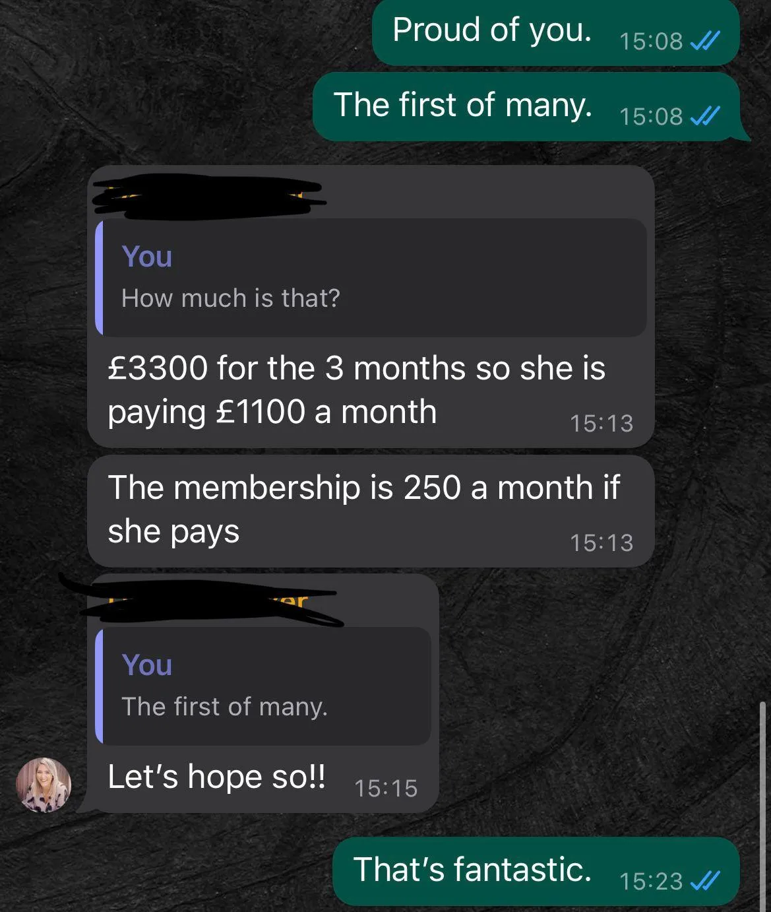Tap the 'Let's hope so!!' message text
The image size is (771, 912).
(216, 777)
